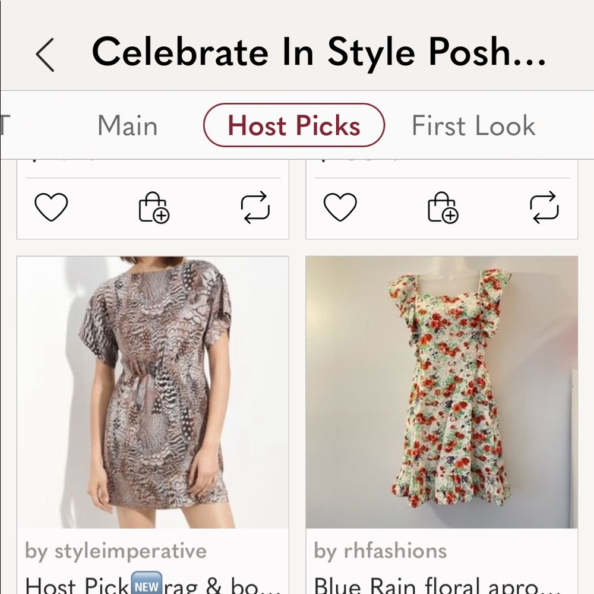Tap the cut-off price above the right heart
Viewport: 594px width, 594px height.
coord(350,162)
